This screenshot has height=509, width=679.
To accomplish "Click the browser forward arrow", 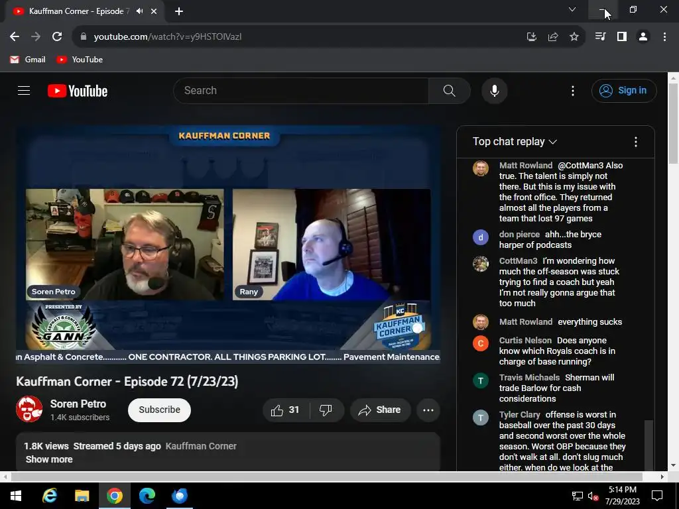I will tap(36, 37).
